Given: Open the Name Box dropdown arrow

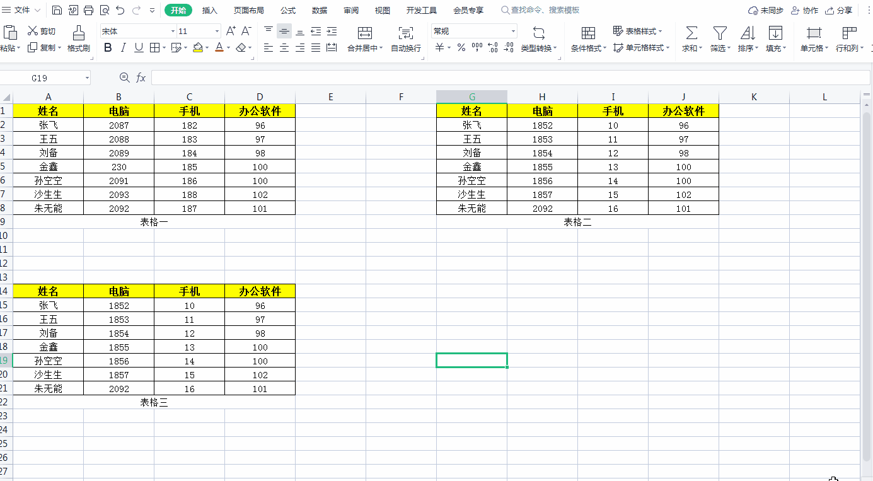Looking at the screenshot, I should pos(86,78).
